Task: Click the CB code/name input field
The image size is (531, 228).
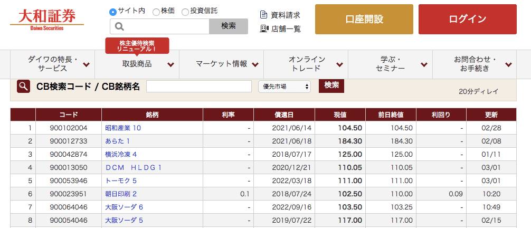Action: pos(198,87)
